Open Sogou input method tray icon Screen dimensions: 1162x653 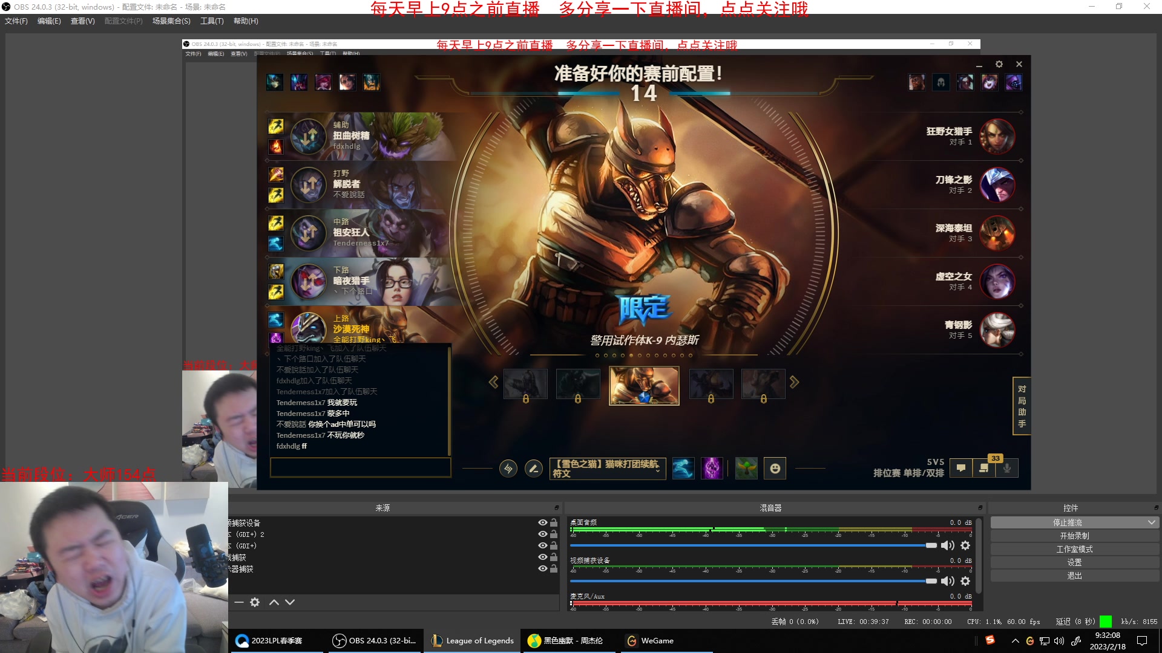(990, 640)
